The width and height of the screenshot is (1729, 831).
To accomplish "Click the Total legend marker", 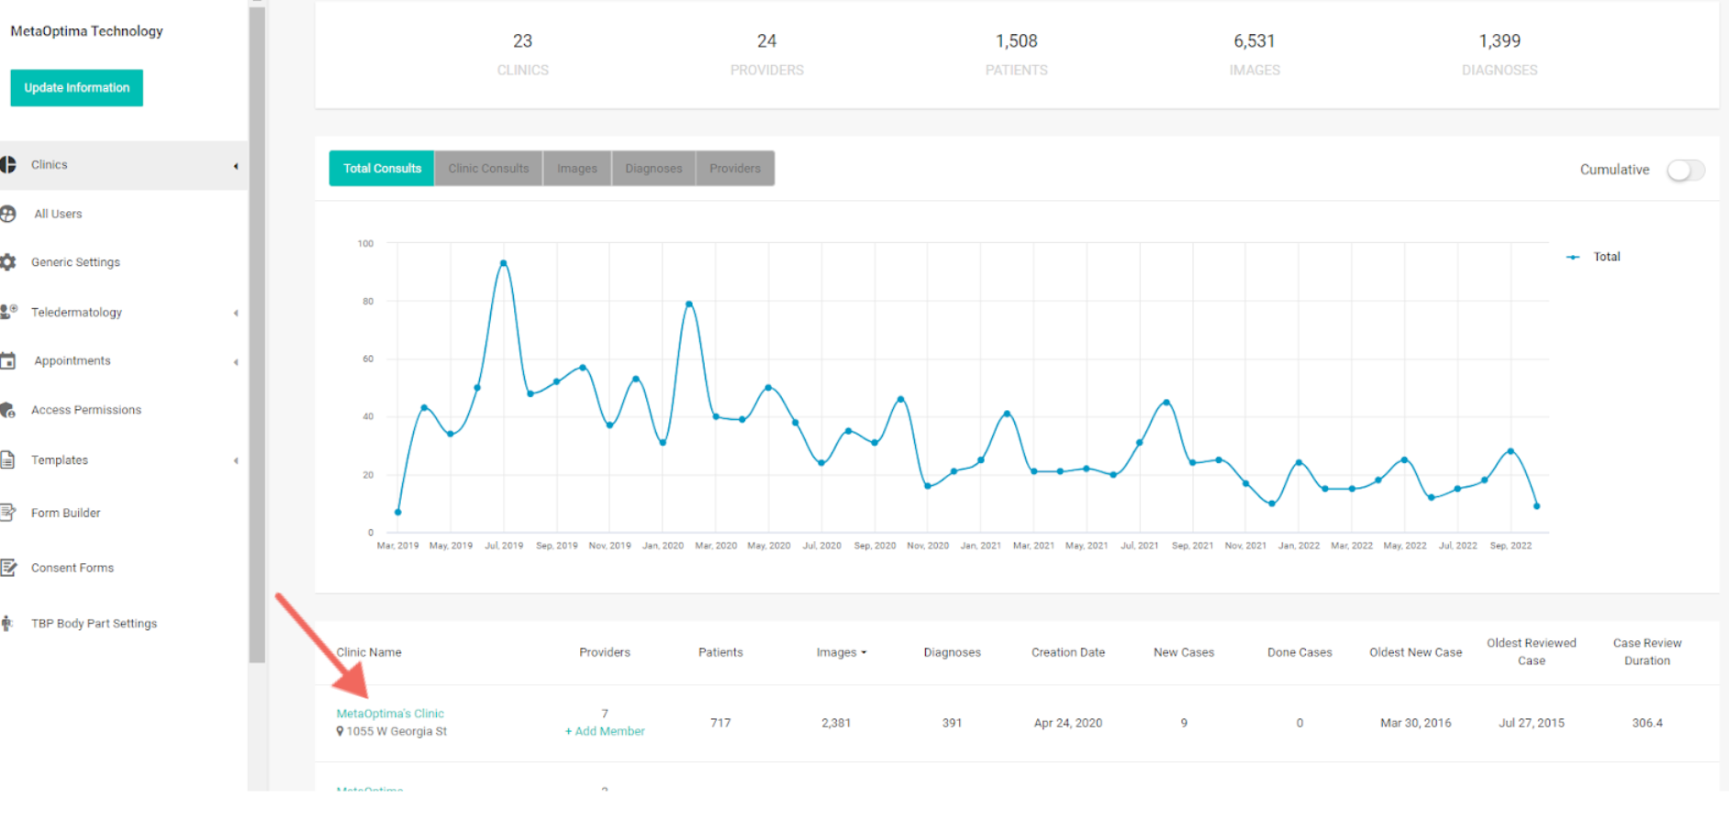I will pos(1573,257).
